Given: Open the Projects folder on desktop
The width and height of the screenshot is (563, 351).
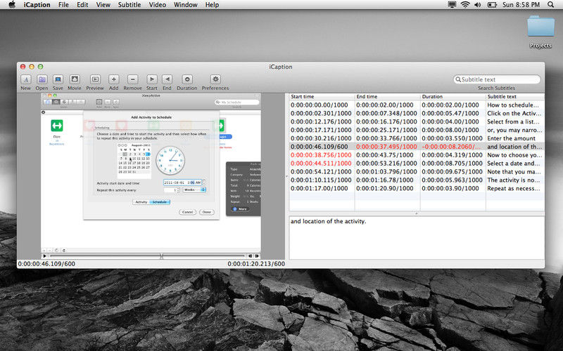Looking at the screenshot, I should coord(540,27).
